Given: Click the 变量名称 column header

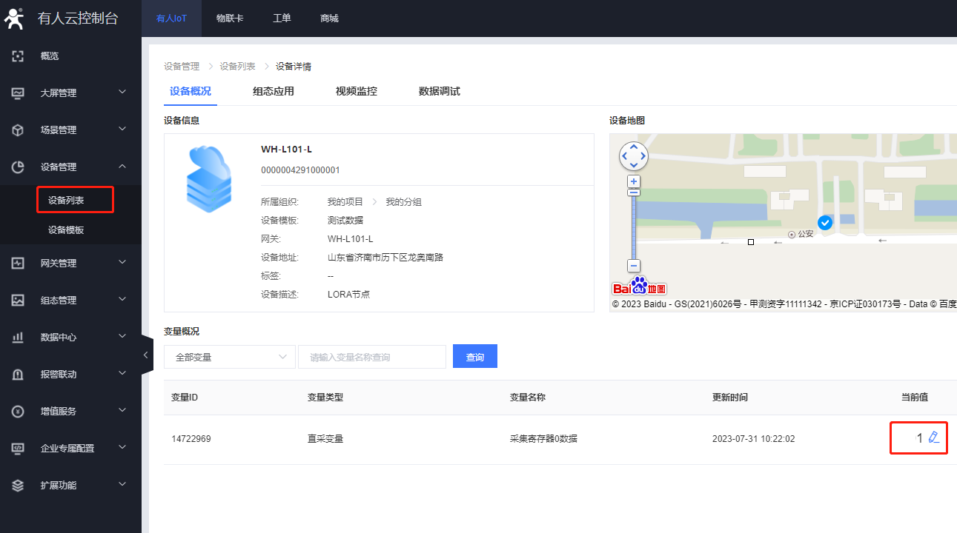Looking at the screenshot, I should (528, 398).
